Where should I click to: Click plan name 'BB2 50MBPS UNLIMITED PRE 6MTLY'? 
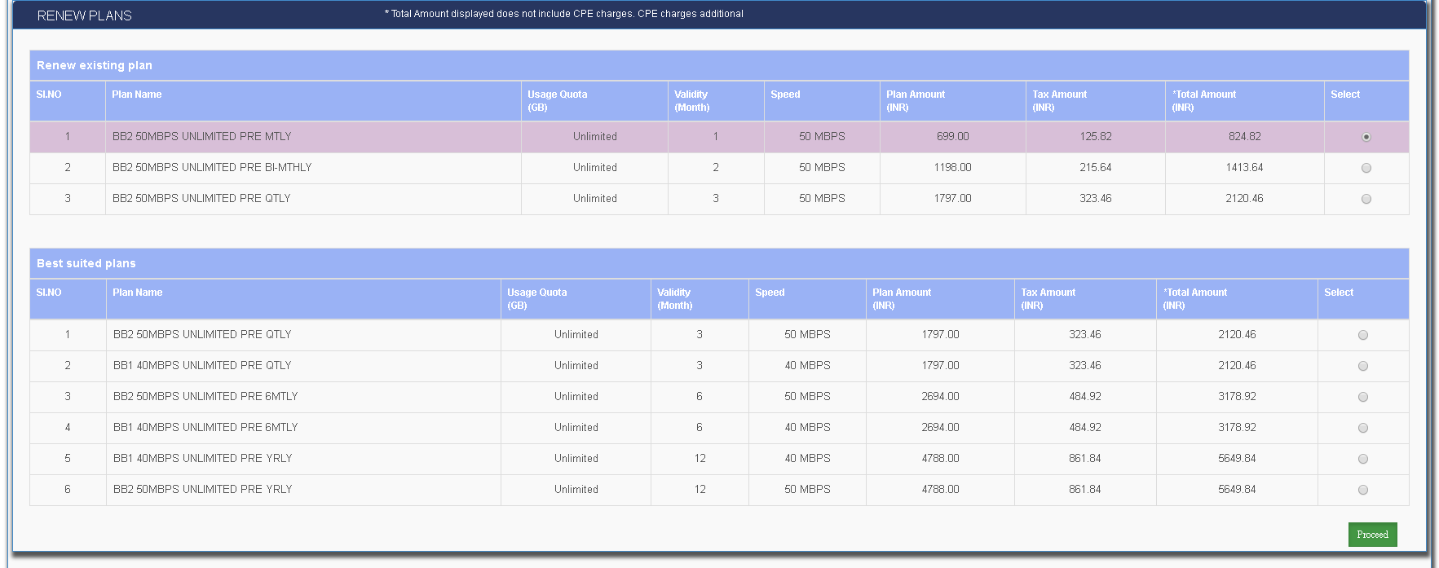click(205, 396)
